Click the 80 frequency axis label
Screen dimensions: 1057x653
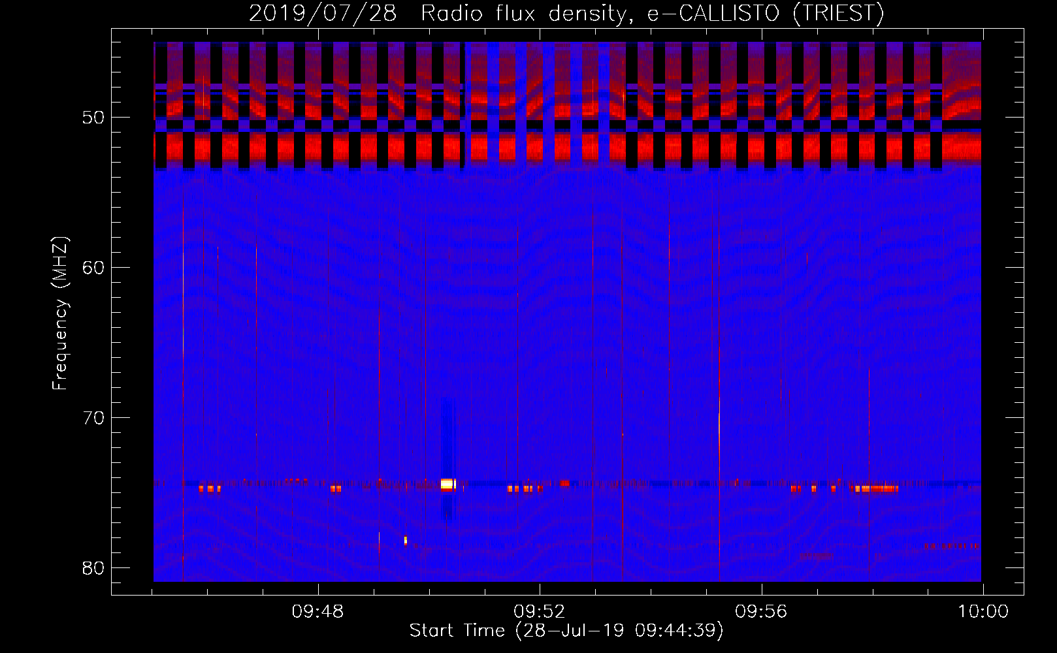click(94, 568)
